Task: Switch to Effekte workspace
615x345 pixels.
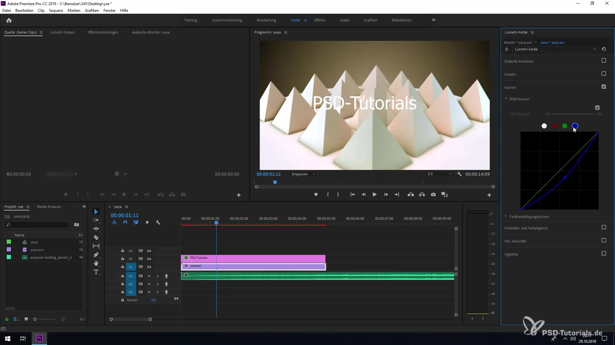Action: 320,20
